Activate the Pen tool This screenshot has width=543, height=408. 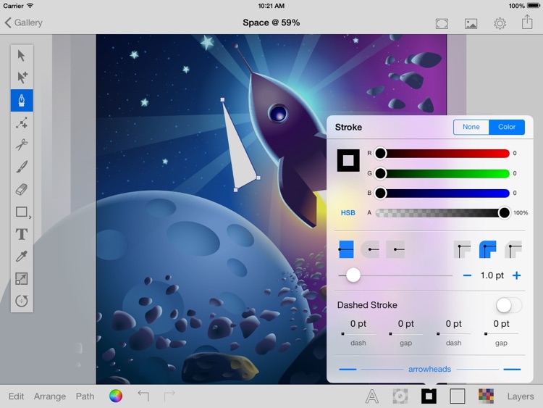22,100
